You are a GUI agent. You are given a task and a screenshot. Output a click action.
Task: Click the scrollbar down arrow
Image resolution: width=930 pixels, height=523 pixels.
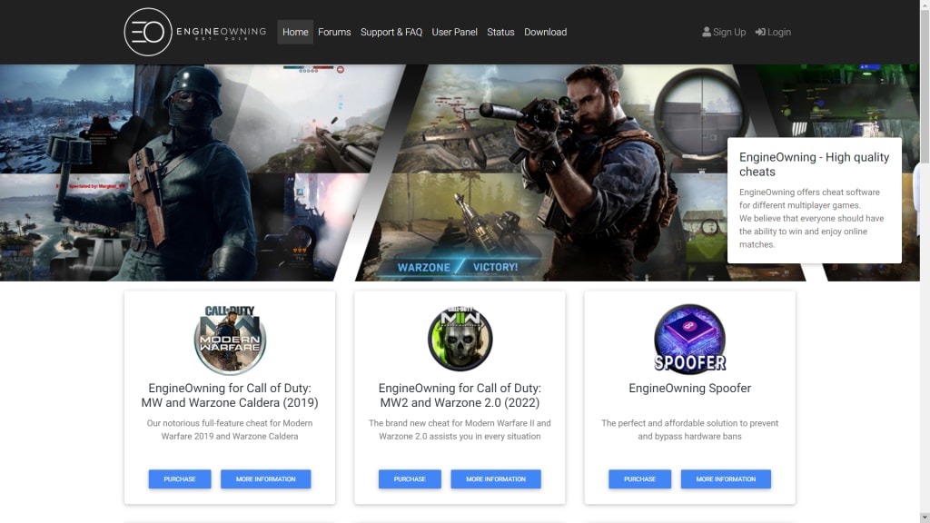click(x=925, y=518)
